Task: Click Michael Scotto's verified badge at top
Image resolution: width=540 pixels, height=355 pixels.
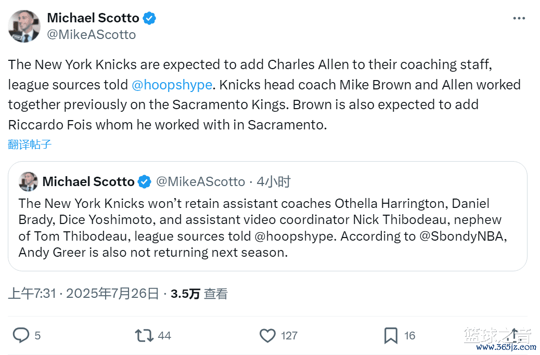Action: (150, 18)
